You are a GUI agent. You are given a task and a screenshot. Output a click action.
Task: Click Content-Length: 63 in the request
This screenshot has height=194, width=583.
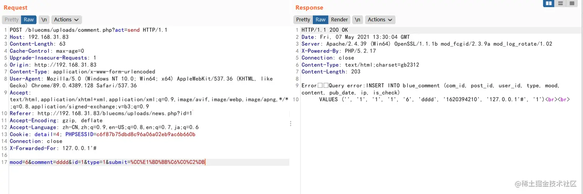[37, 44]
